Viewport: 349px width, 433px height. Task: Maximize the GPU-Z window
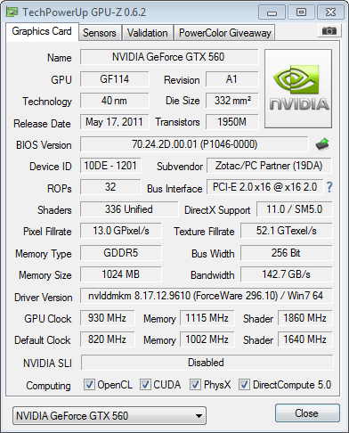(x=301, y=12)
